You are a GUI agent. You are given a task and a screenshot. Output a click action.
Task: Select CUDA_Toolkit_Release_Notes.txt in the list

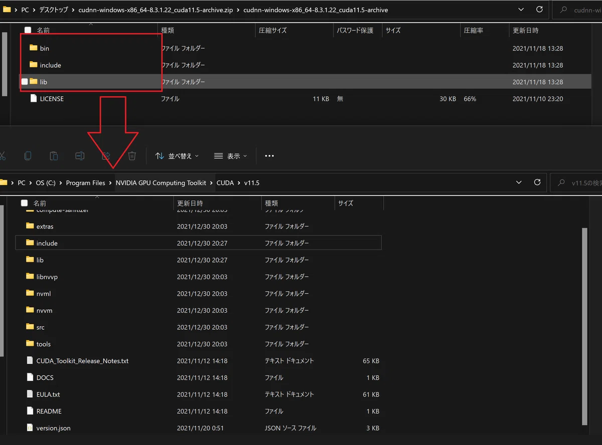82,361
